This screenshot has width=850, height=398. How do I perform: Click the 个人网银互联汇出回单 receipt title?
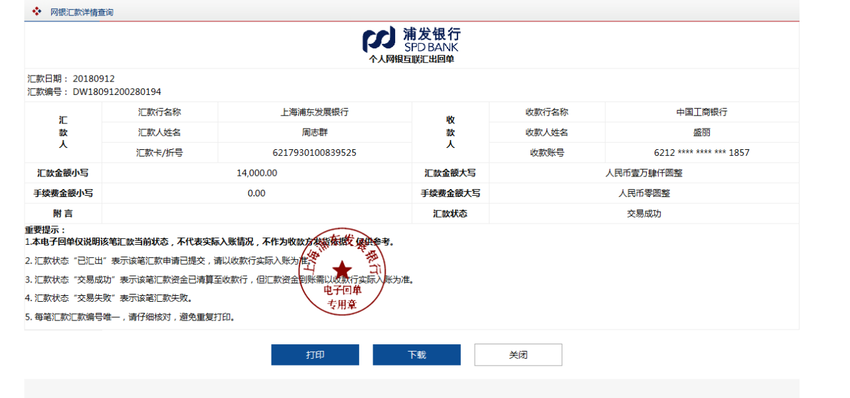pyautogui.click(x=412, y=59)
